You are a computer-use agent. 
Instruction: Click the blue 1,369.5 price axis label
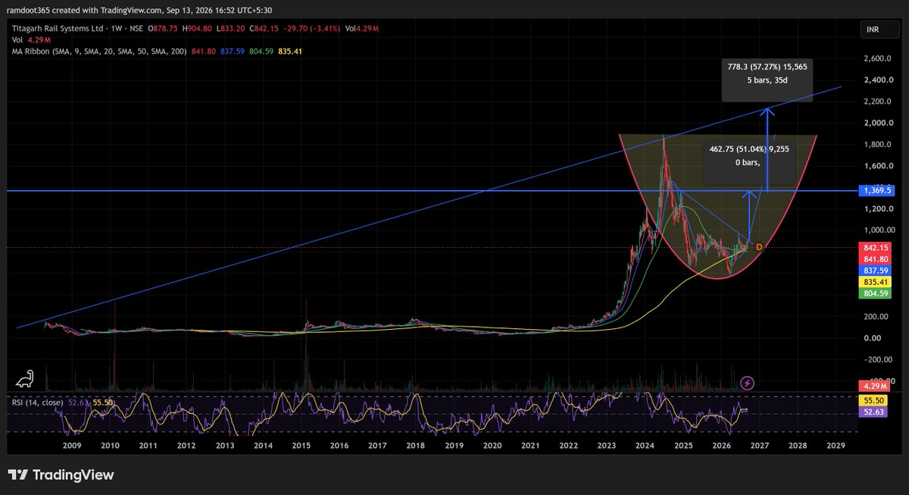click(875, 191)
